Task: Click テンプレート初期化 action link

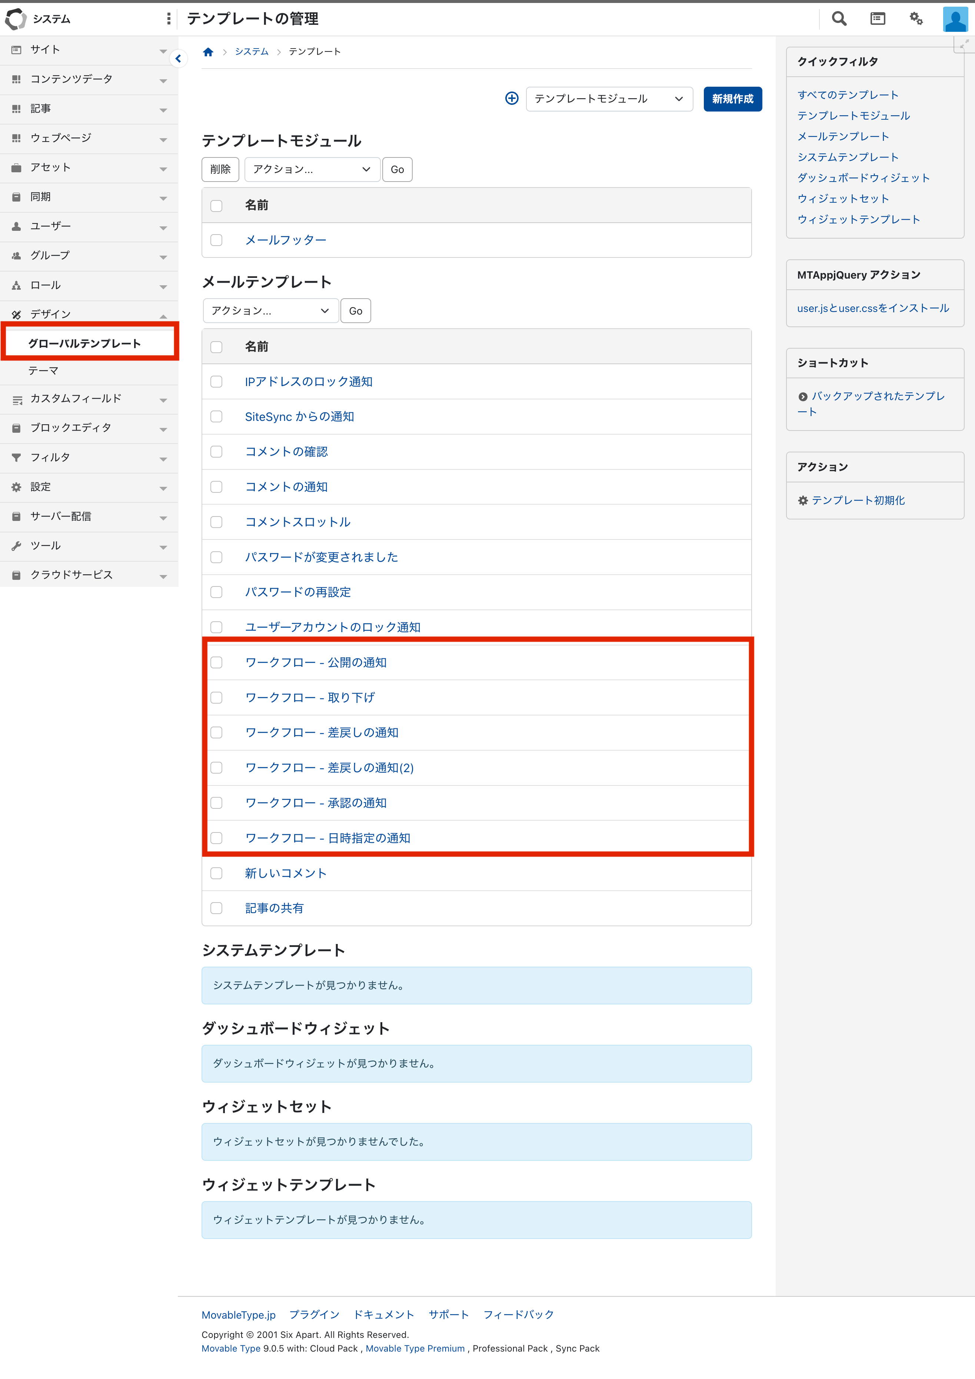Action: pos(858,500)
